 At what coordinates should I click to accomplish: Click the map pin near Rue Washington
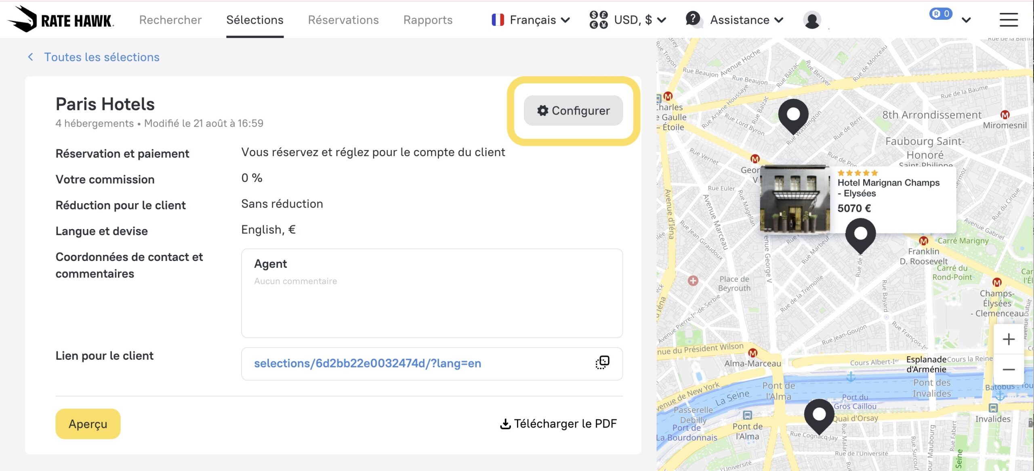click(793, 115)
